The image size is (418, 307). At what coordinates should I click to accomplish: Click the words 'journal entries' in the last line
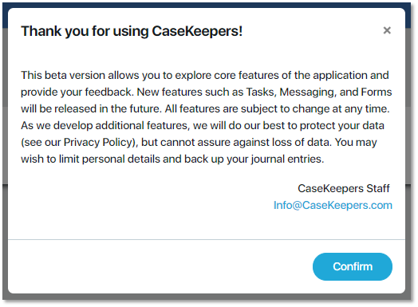(x=286, y=159)
